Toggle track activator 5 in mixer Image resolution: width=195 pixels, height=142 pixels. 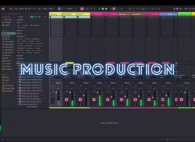pyautogui.click(x=94, y=100)
